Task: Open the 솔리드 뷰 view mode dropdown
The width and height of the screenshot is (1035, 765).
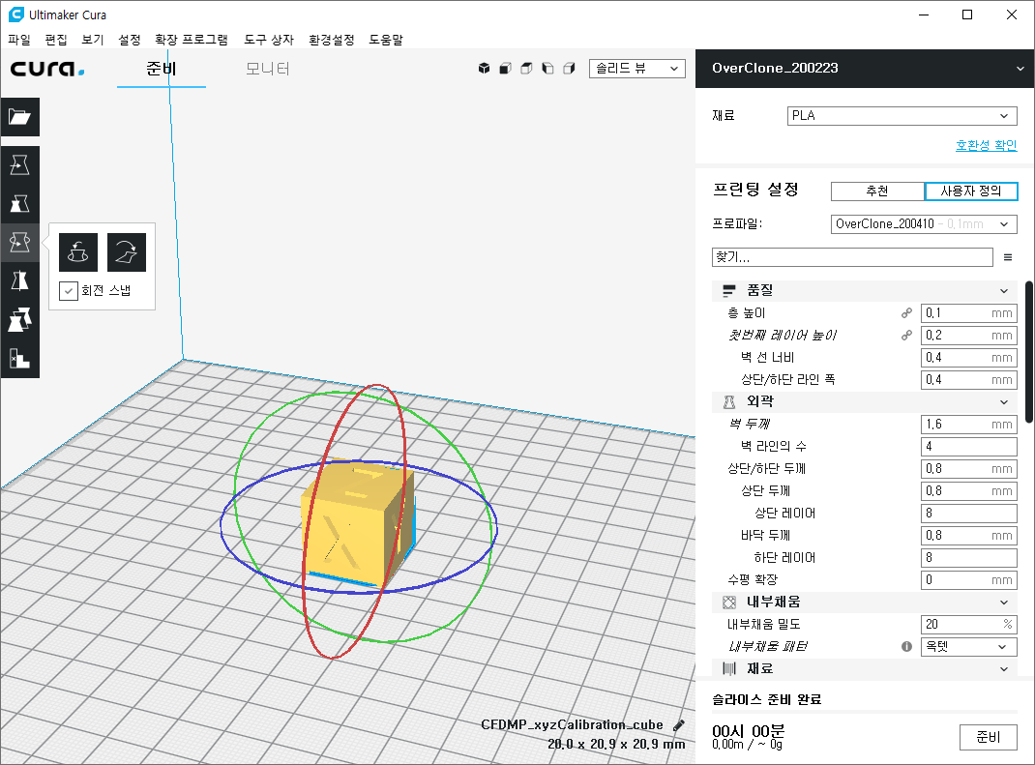Action: pos(637,68)
